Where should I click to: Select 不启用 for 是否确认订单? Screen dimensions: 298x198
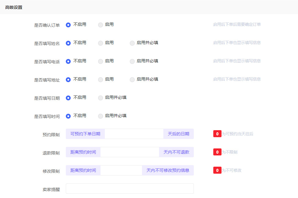tap(68, 25)
